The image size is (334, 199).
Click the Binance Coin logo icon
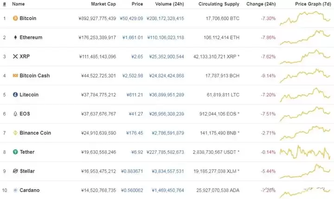[x=15, y=133]
